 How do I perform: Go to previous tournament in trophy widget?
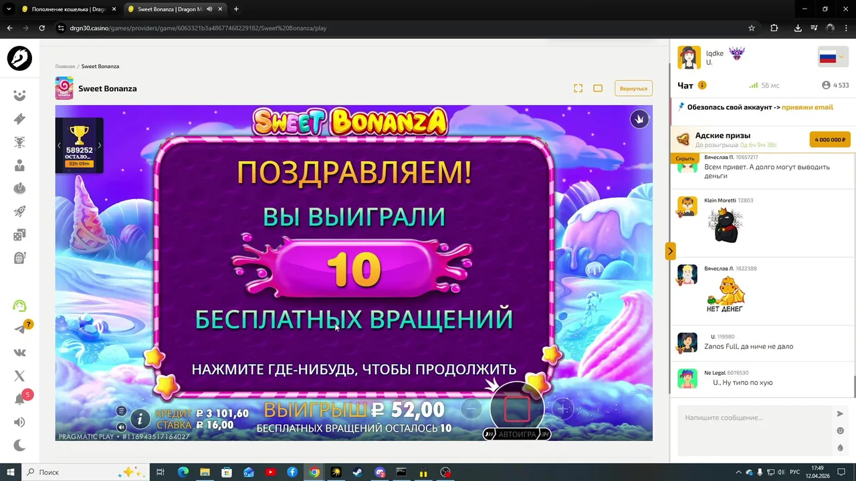(x=59, y=146)
